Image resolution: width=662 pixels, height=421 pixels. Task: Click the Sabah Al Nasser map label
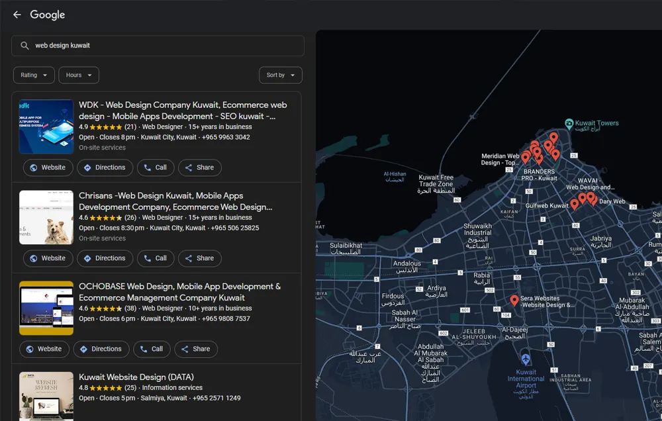pos(405,319)
